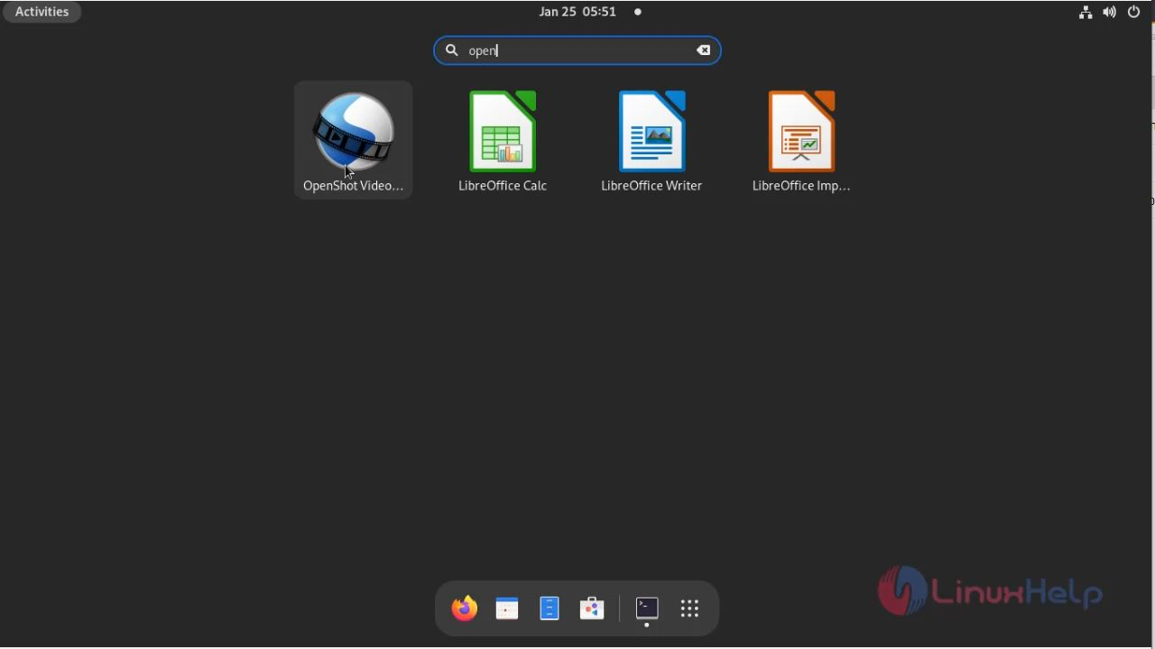
Task: Click the volume speaker icon in the top bar
Action: coord(1110,12)
